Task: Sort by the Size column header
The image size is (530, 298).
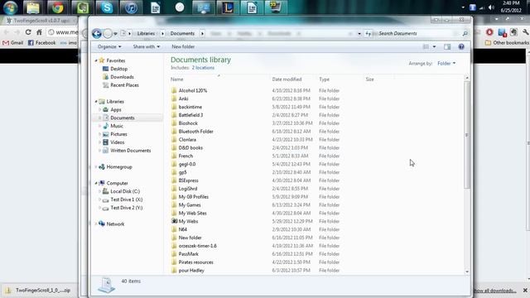Action: coord(370,79)
